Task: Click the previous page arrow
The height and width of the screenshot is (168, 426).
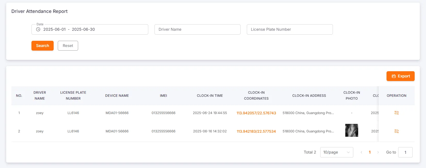Action: click(x=361, y=152)
